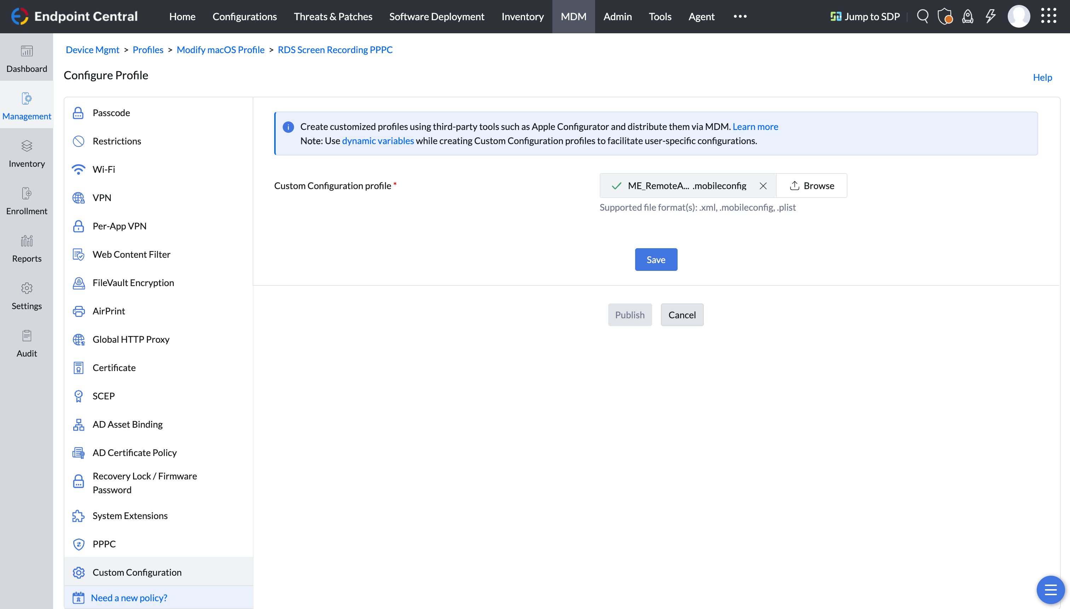
Task: Expand the more options ellipsis menu
Action: [x=740, y=16]
